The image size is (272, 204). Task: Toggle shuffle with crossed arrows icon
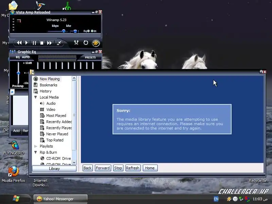pos(76,42)
